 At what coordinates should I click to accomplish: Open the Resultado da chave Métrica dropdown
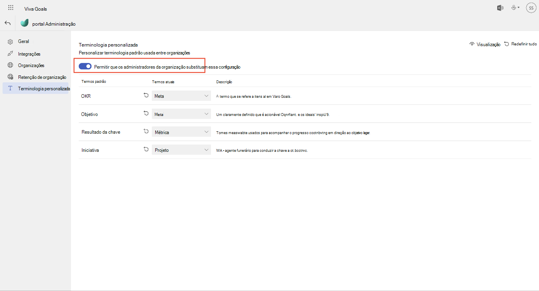pyautogui.click(x=181, y=132)
